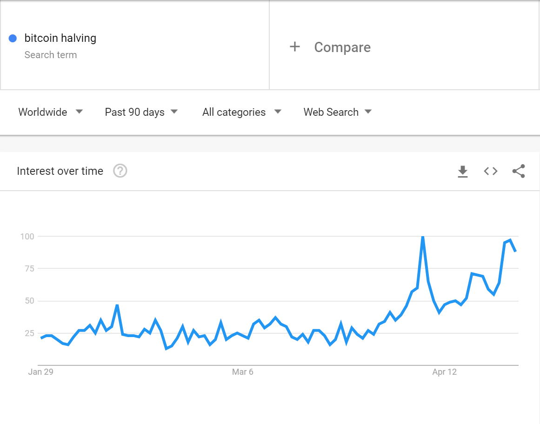
Task: Select the Apr 12 date label
Action: tap(444, 372)
